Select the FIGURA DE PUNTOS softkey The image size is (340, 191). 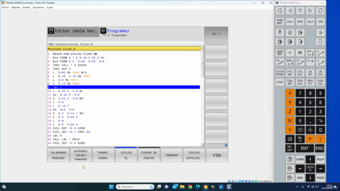(x=149, y=155)
